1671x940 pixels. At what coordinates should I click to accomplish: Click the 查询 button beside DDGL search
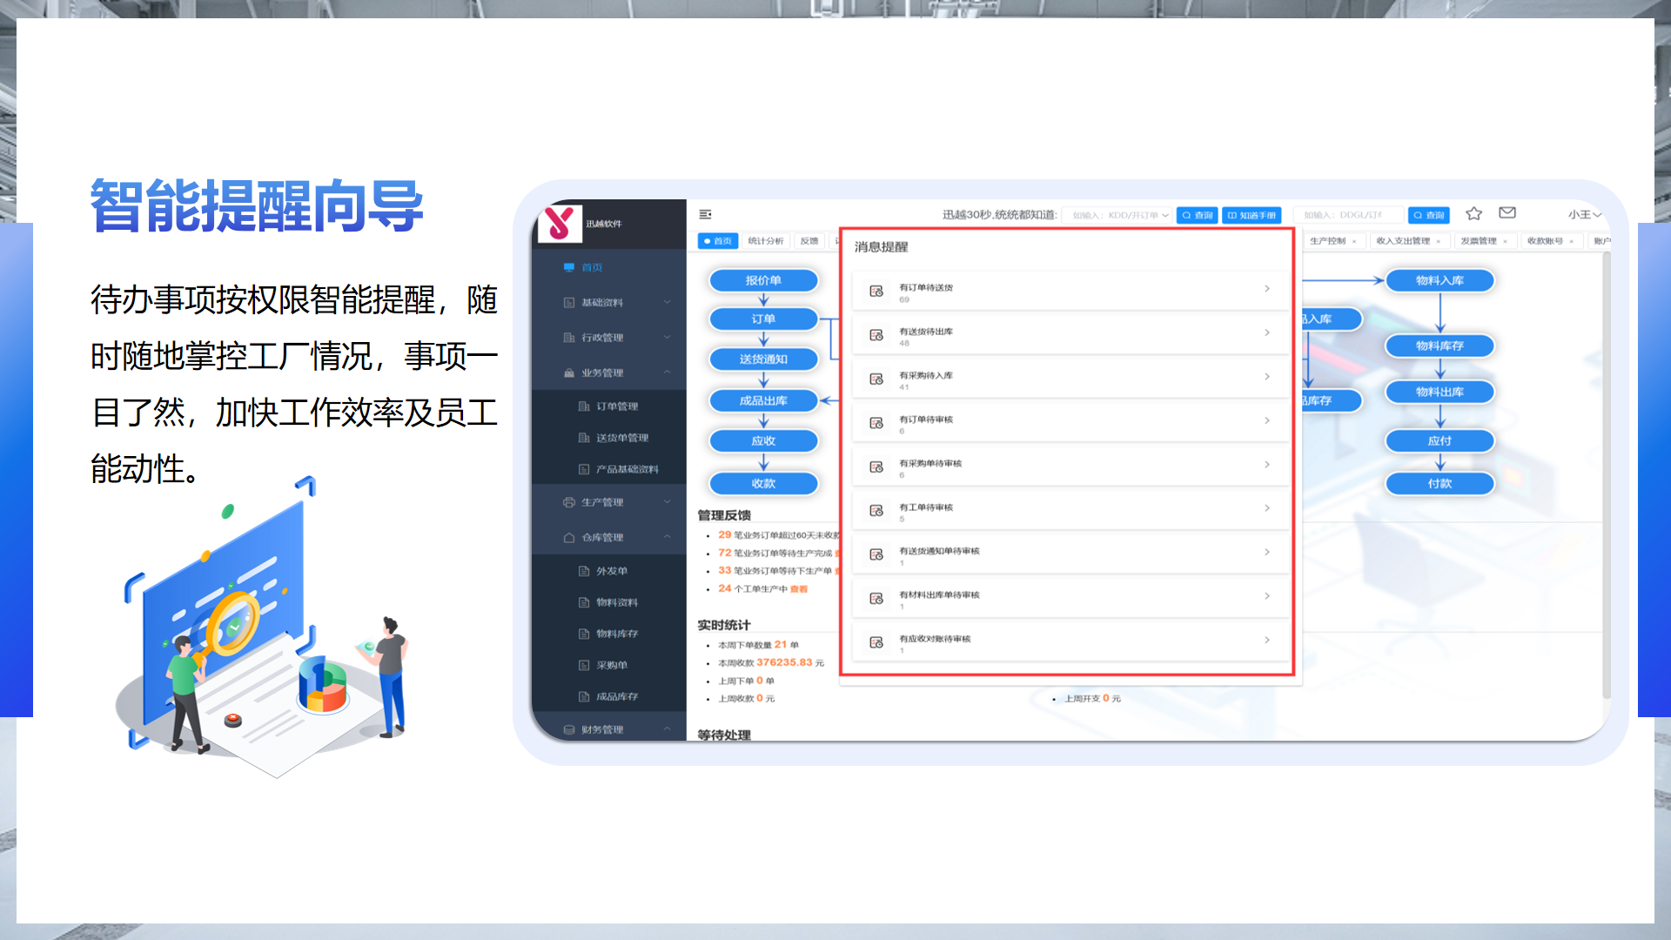pyautogui.click(x=1428, y=215)
